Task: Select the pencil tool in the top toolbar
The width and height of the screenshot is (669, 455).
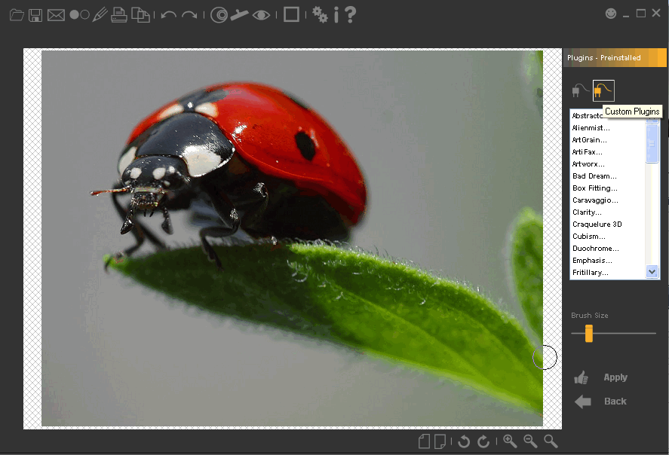Action: 100,15
